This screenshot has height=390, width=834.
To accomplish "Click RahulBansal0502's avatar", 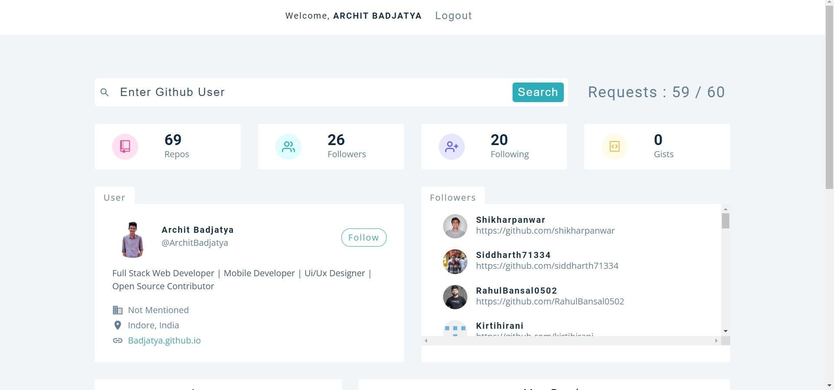I will (x=455, y=297).
